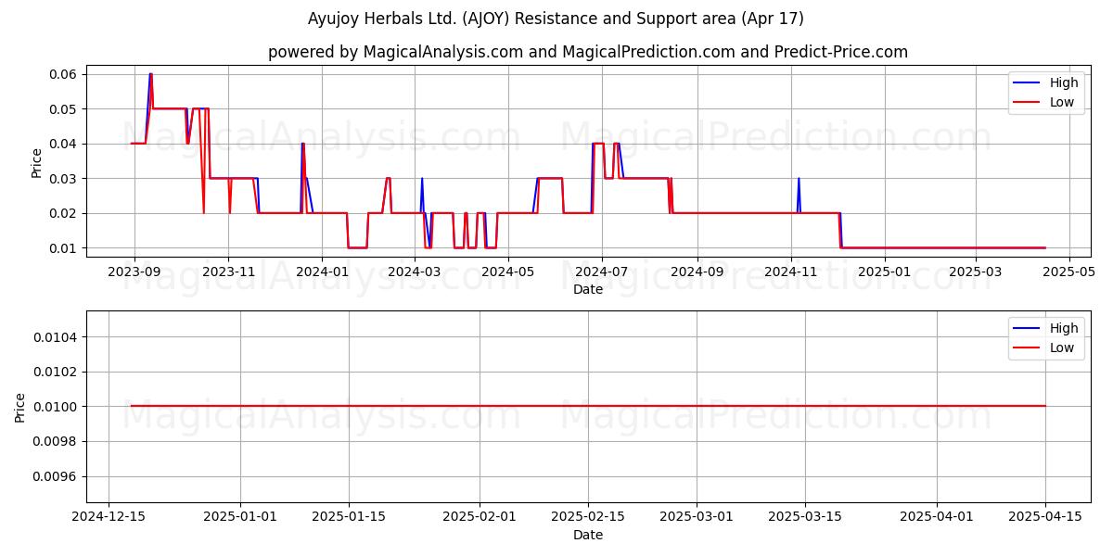The image size is (1113, 556).
Task: Click the 2025-03-01 x-axis tick label
Action: pos(697,518)
